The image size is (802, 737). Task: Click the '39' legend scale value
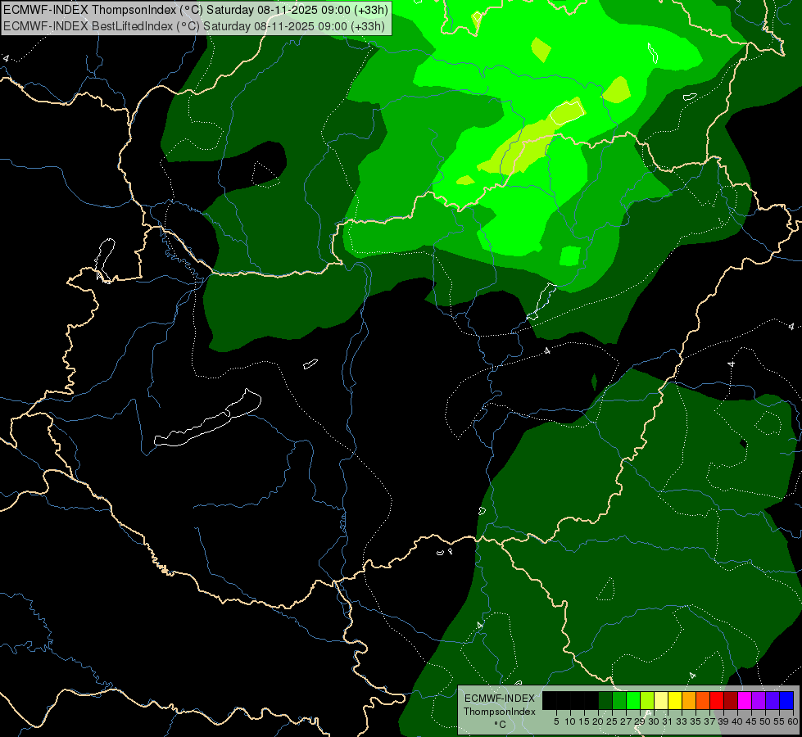pos(723,721)
